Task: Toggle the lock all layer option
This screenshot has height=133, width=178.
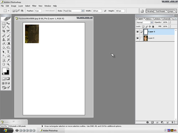Action: click(x=153, y=27)
